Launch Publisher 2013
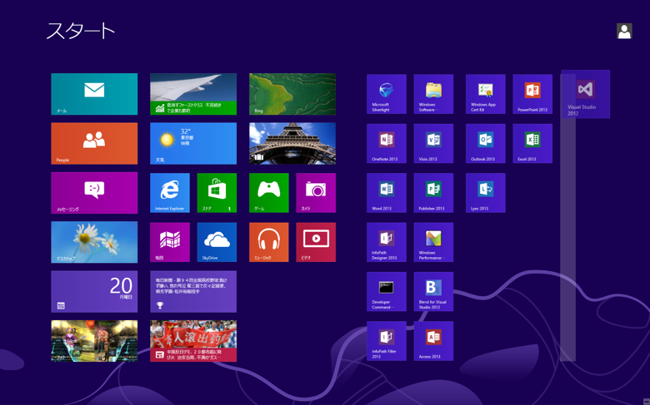Screen dimensions: 650x405 click(433, 193)
